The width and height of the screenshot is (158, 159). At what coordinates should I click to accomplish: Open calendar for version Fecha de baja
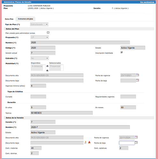coord(136,142)
